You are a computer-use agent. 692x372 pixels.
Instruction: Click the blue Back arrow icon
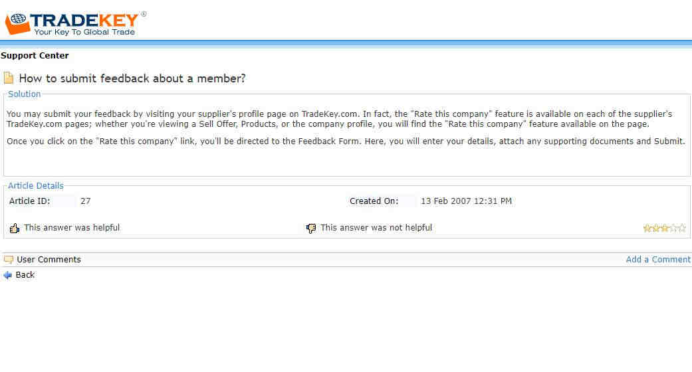(7, 275)
